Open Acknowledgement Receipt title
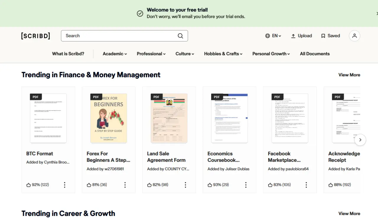Screen dimensions: 378x221 click(344, 157)
